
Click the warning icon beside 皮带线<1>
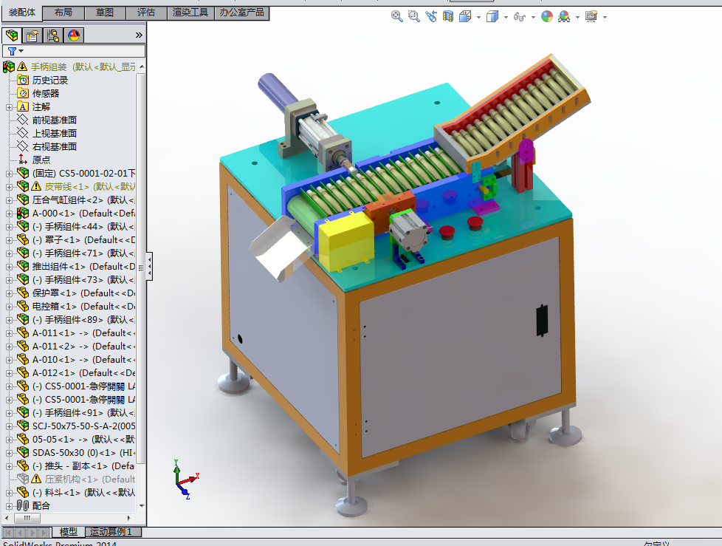coord(36,186)
